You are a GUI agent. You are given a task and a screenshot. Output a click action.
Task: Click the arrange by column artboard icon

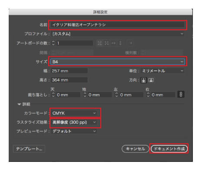pyautogui.click(x=120, y=43)
